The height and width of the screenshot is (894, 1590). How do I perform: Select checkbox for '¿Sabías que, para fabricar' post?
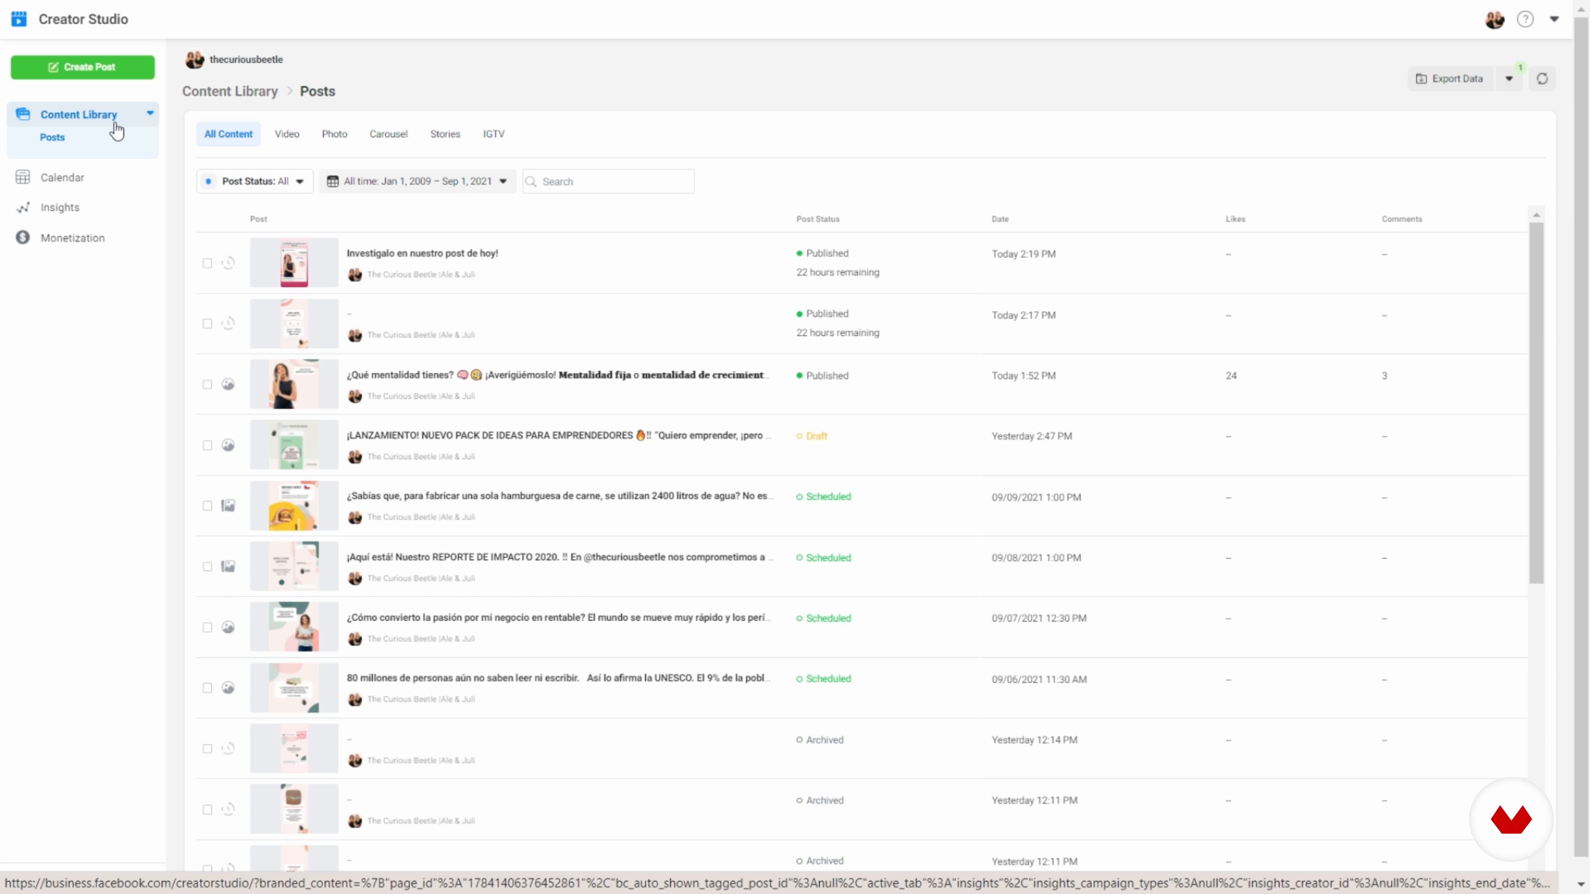(207, 506)
